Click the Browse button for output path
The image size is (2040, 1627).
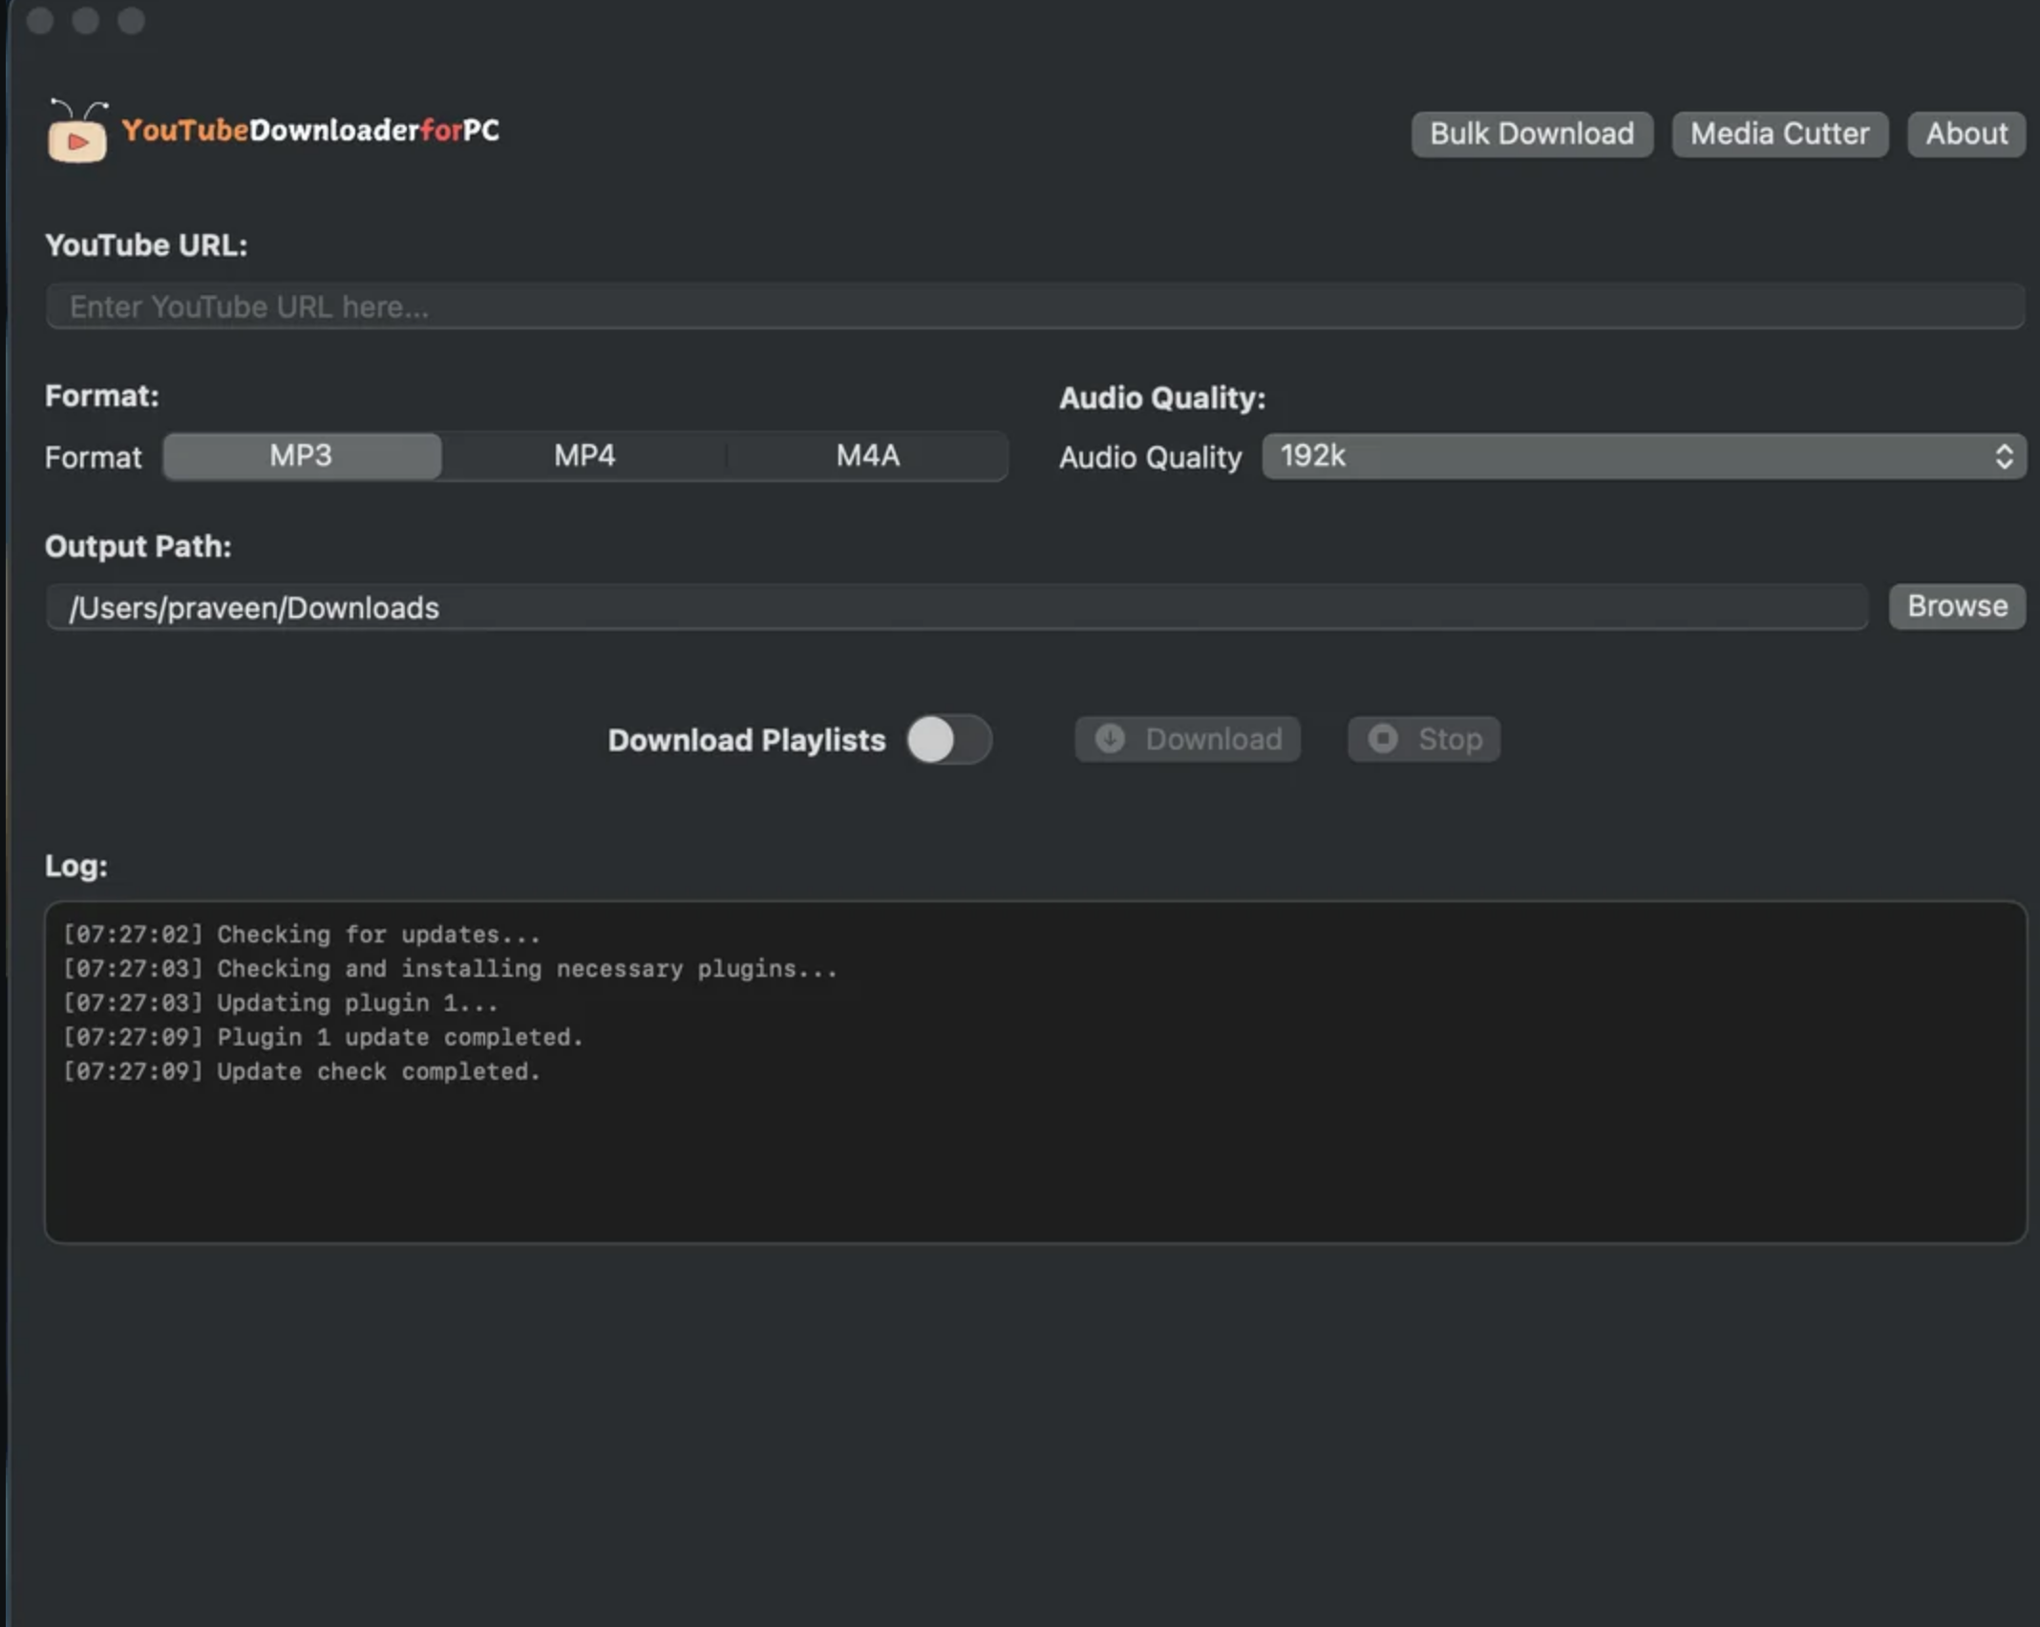point(1955,605)
